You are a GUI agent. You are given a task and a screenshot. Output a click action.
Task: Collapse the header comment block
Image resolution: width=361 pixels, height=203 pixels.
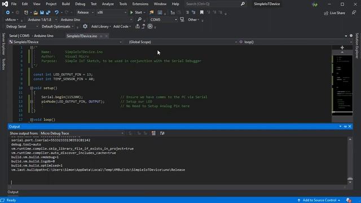point(32,47)
